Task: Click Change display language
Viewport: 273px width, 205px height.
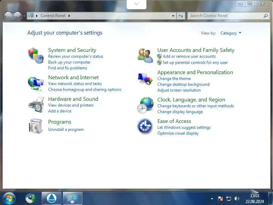Action: pos(180,112)
